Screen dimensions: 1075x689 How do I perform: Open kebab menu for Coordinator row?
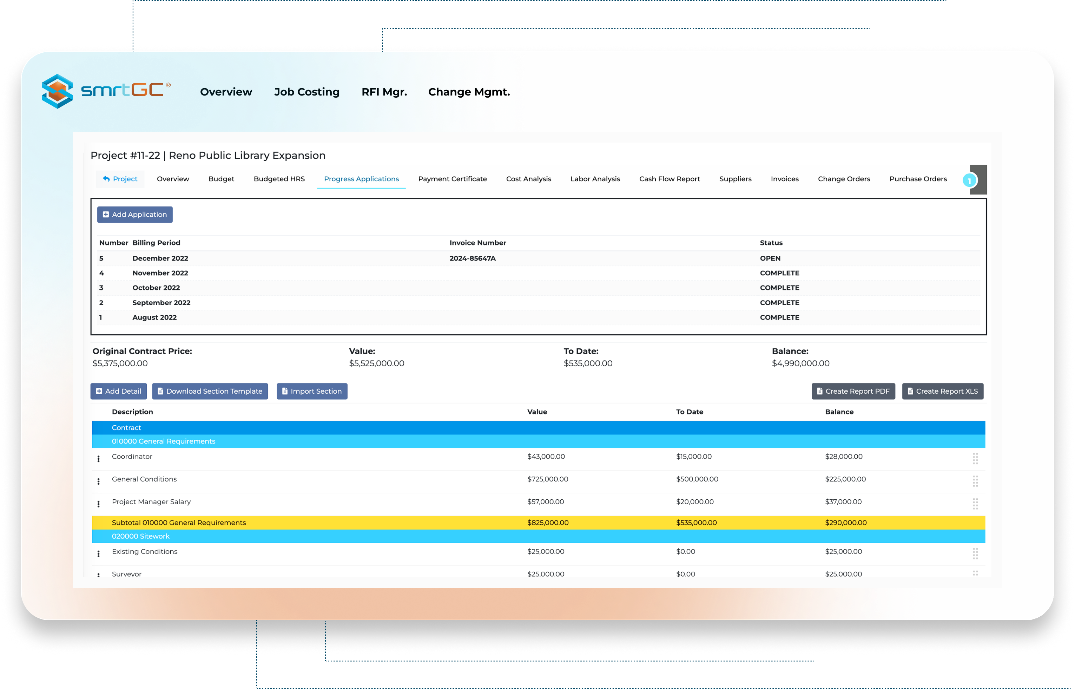point(98,459)
